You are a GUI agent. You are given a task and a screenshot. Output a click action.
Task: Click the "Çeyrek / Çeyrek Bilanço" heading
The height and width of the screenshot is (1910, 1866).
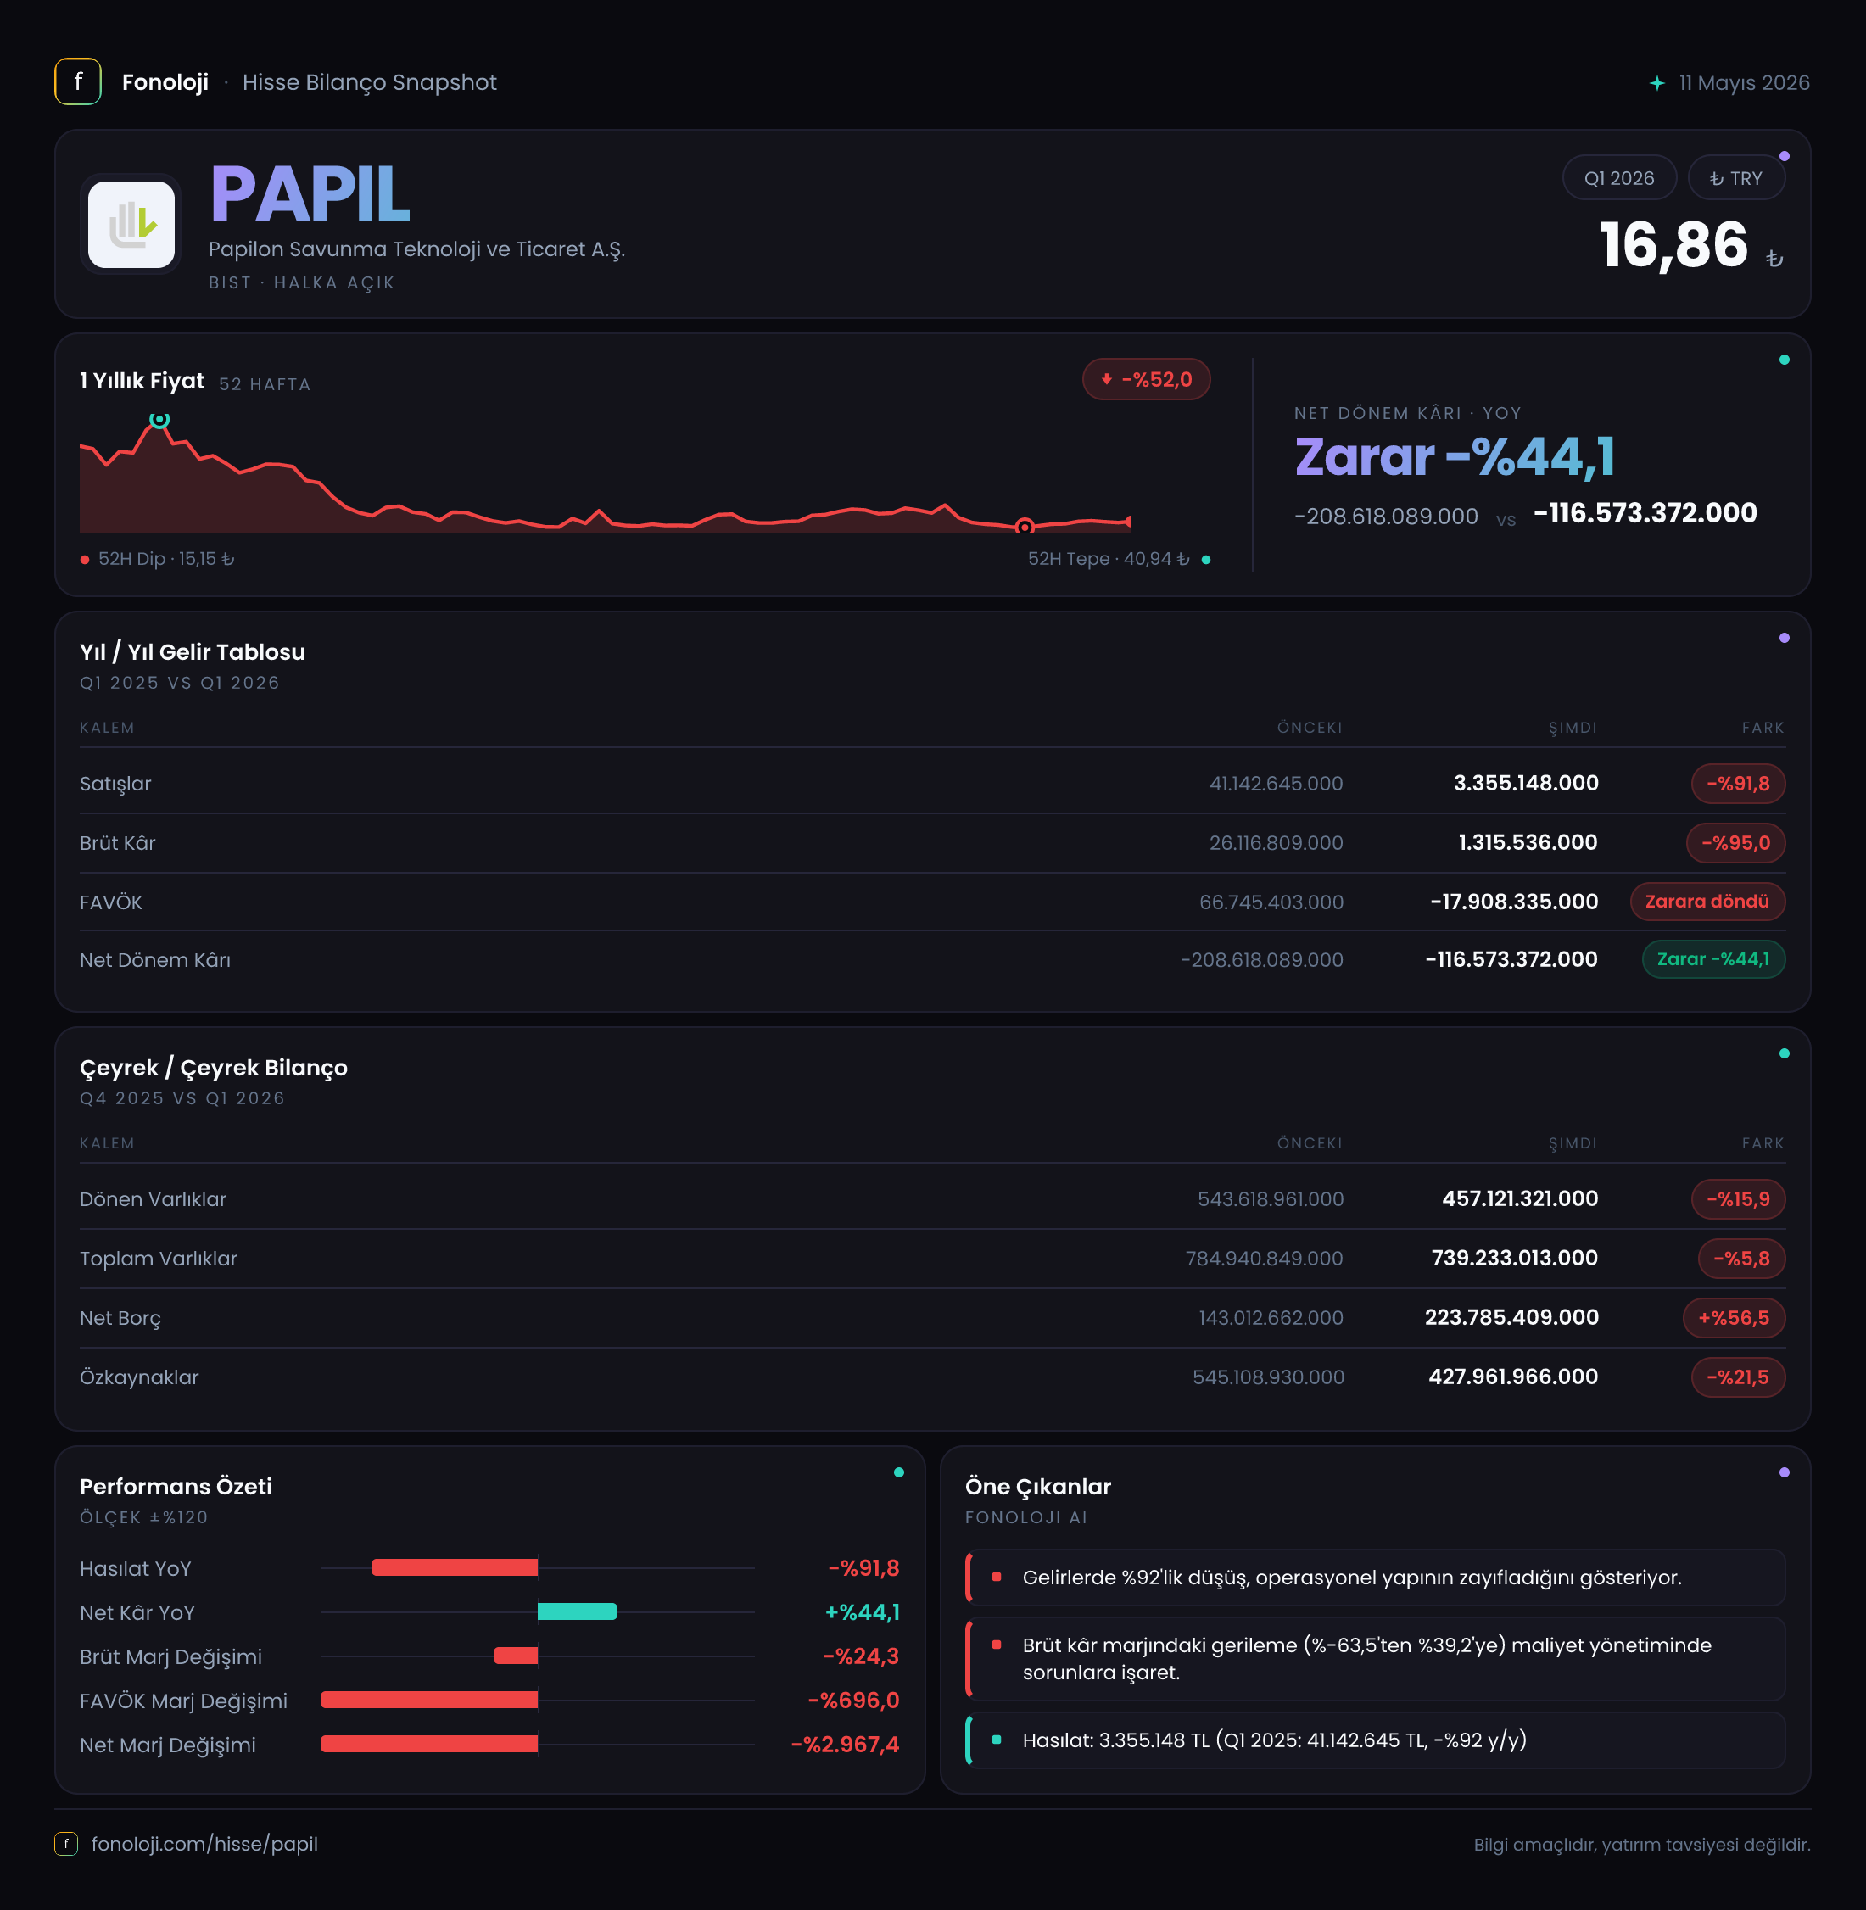point(214,1068)
